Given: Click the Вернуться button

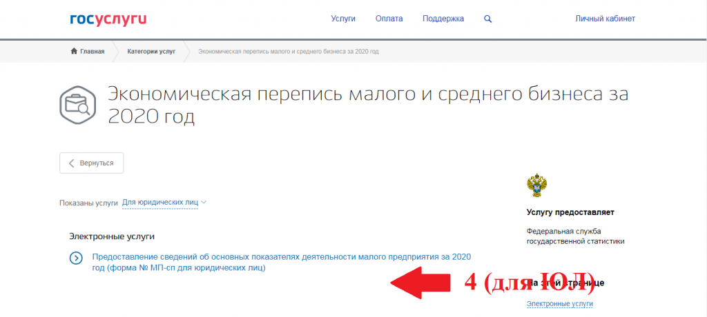Looking at the screenshot, I should tap(92, 163).
